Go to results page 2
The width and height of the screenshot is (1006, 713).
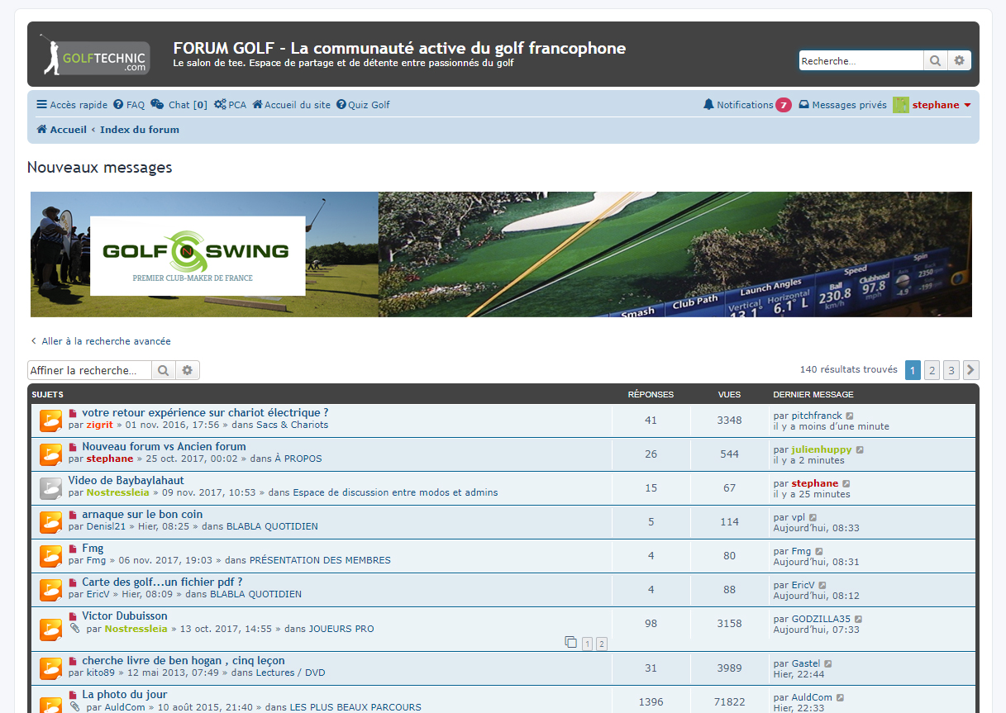[x=932, y=370]
